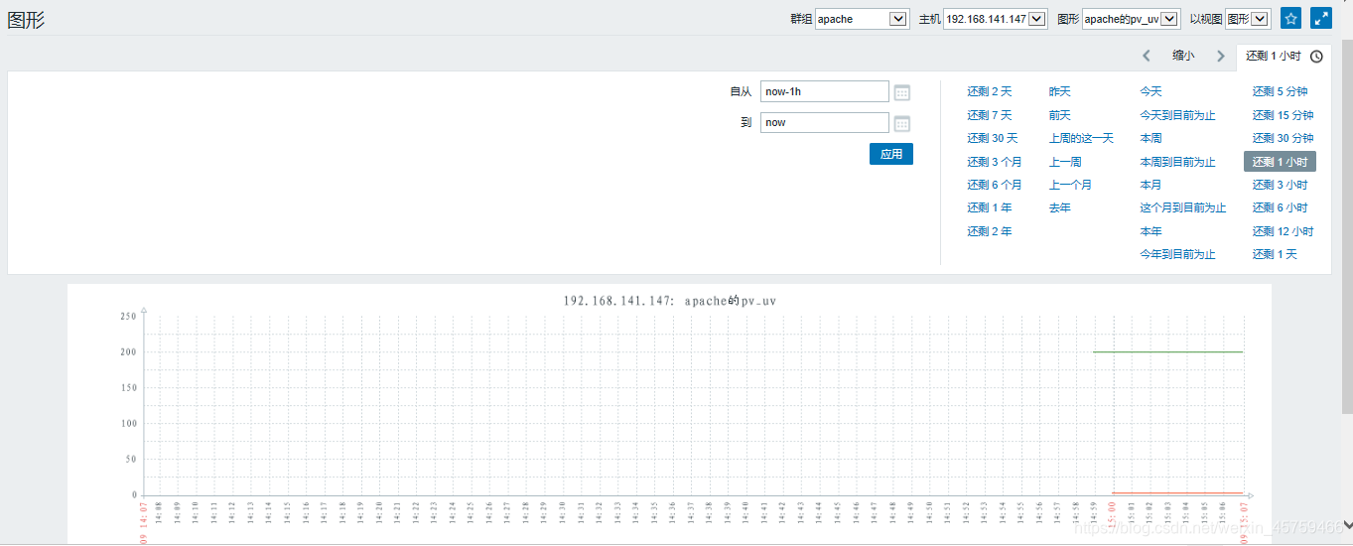This screenshot has width=1353, height=546.
Task: Choose the 去年 time range
Action: (1060, 207)
